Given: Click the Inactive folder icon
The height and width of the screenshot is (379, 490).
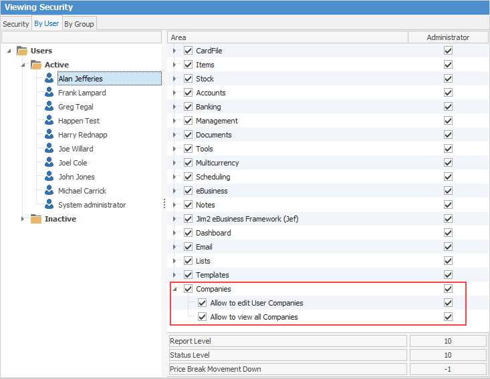Looking at the screenshot, I should 36,219.
